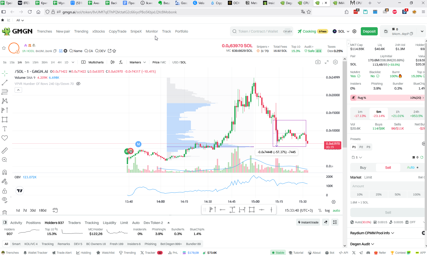Enable Instant trade
Viewport: 427px width, 255px height.
pos(308,222)
